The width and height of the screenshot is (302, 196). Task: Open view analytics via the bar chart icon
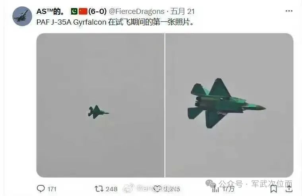215,189
